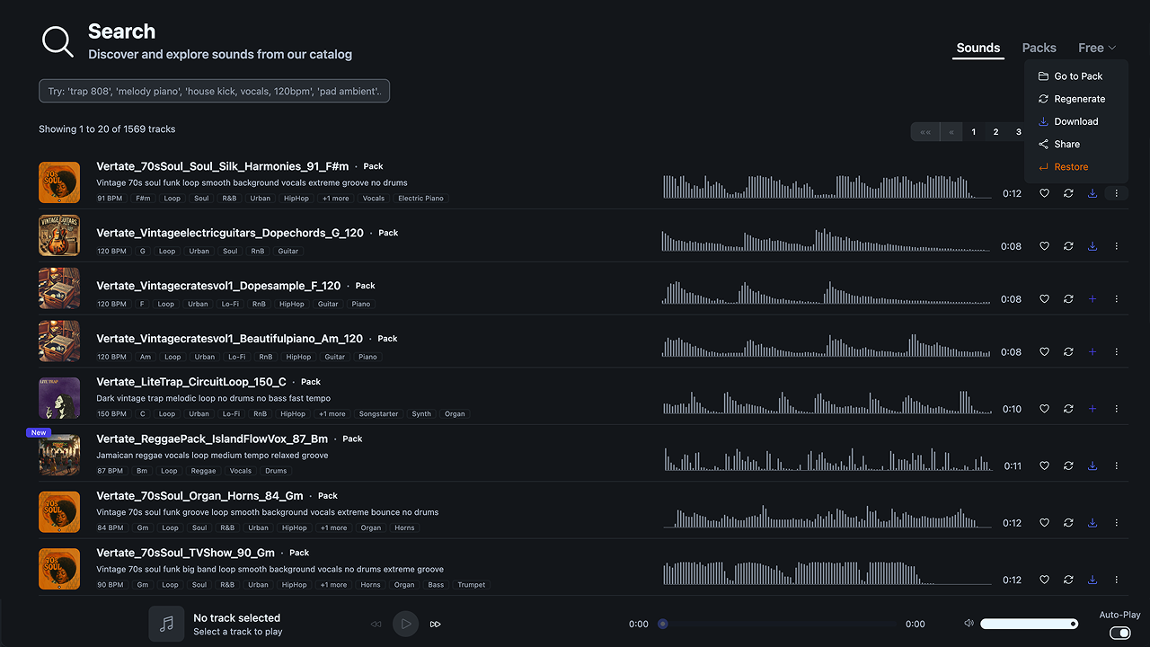Go to page 2 of results
1150x647 pixels.
(995, 132)
